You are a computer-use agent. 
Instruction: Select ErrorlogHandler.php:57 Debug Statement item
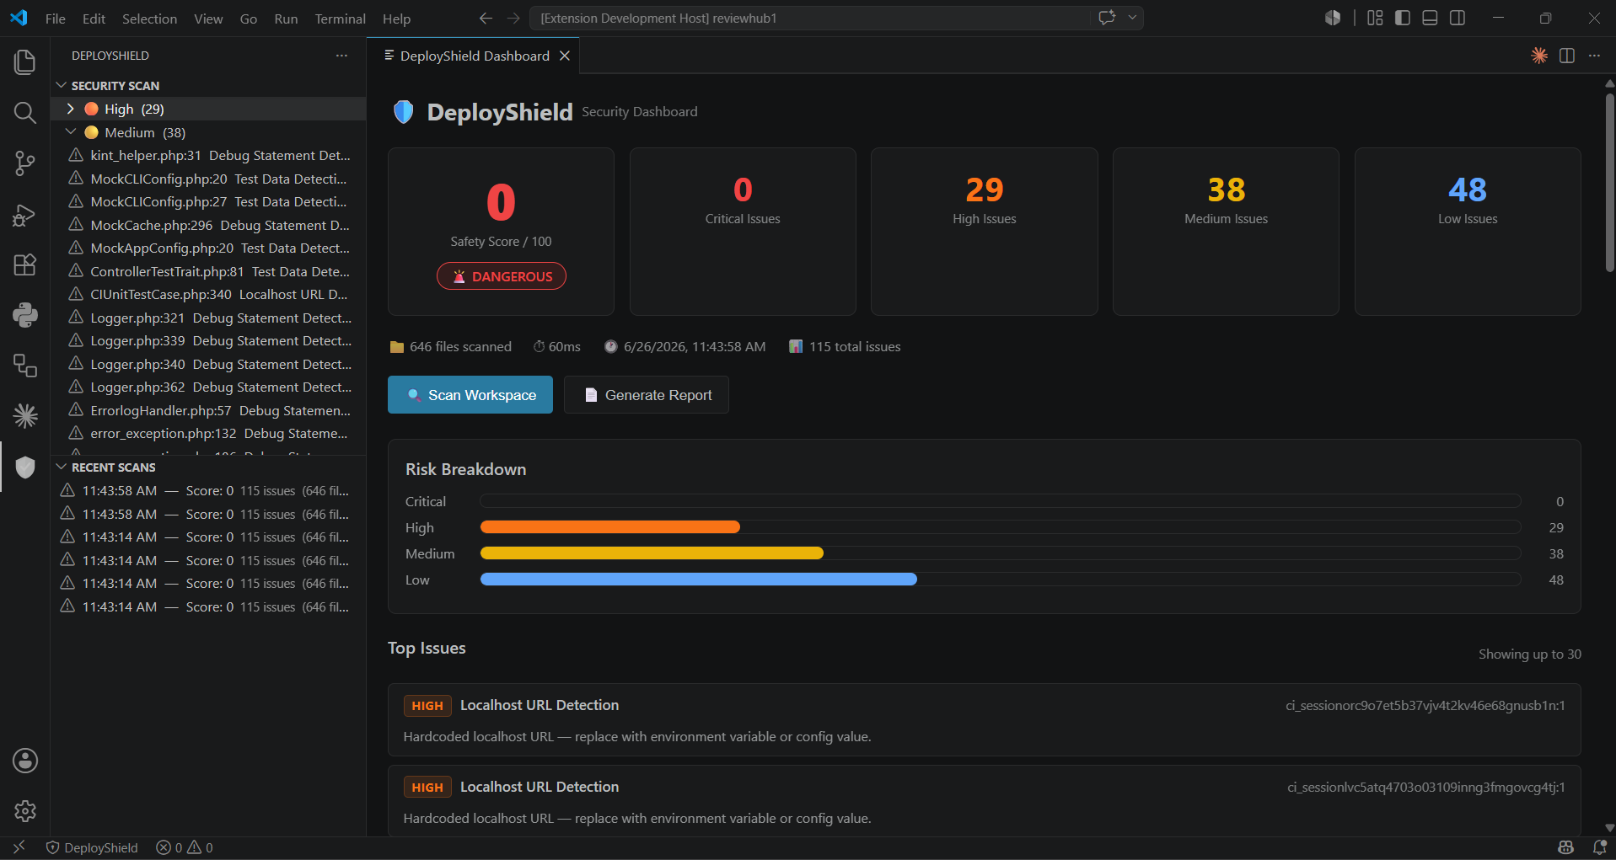click(x=208, y=410)
